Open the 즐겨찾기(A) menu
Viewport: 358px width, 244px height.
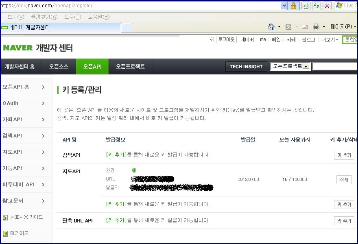[x=44, y=17]
